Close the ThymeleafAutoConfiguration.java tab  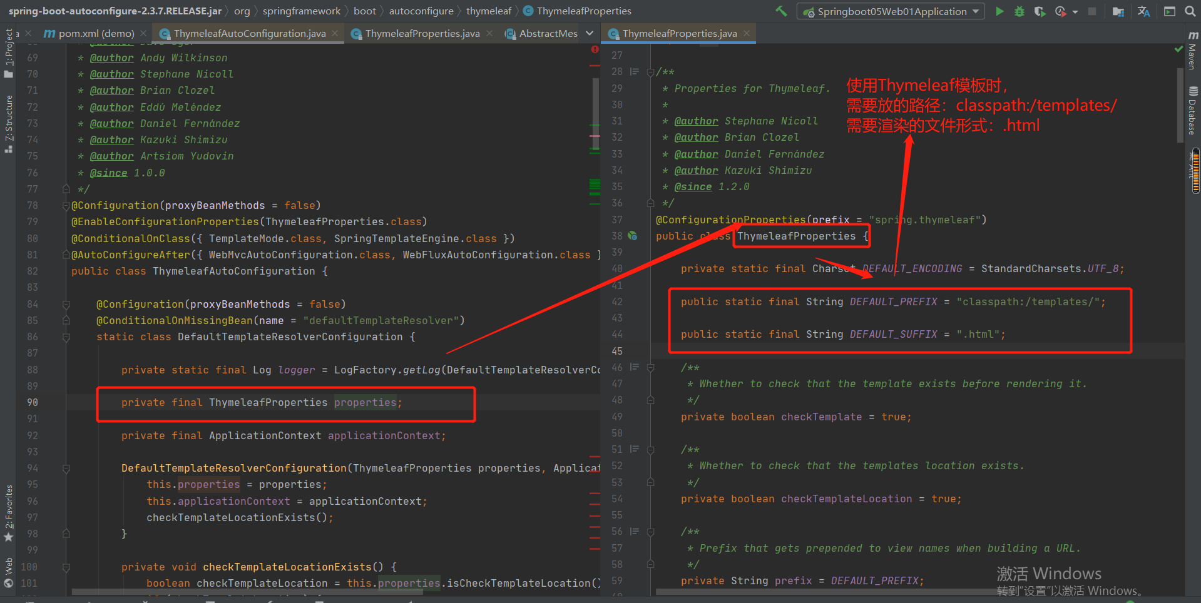tap(335, 33)
